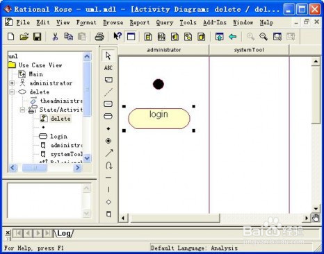The width and height of the screenshot is (324, 254).
Task: Browse class diagram toolbar icon
Action: click(x=148, y=37)
